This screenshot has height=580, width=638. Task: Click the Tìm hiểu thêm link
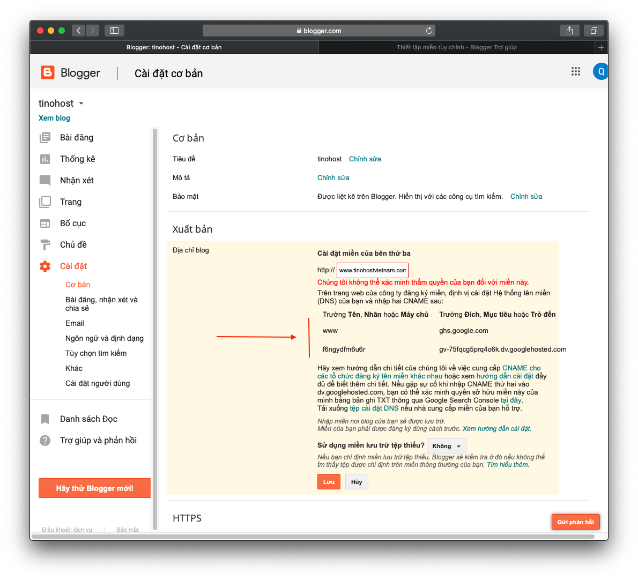coord(507,465)
